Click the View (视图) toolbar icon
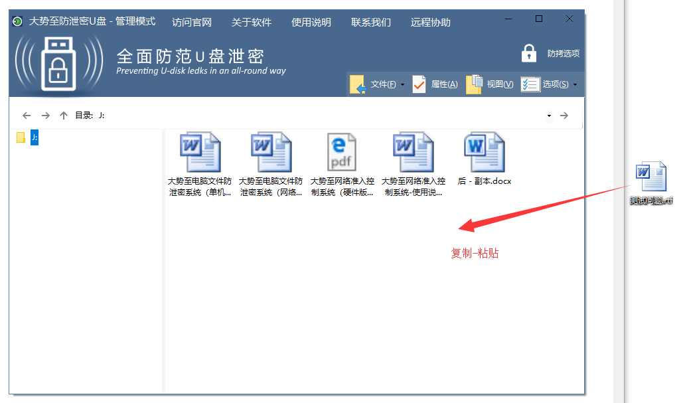The image size is (685, 403). click(474, 84)
